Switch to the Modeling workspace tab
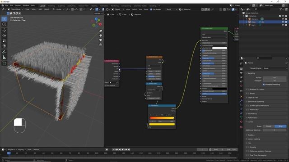 51,6
